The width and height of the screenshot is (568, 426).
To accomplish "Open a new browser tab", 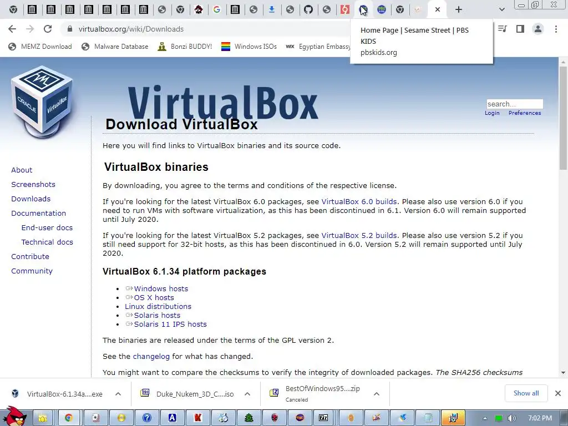I will [x=459, y=9].
